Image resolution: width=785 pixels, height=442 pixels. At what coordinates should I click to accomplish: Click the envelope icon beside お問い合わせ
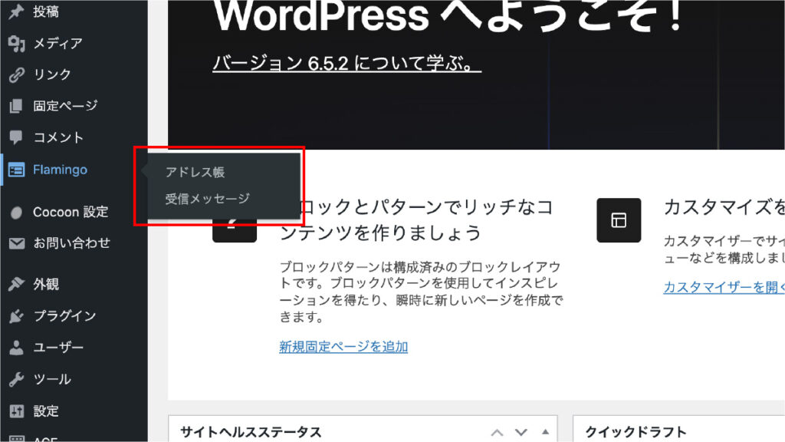[x=16, y=244]
